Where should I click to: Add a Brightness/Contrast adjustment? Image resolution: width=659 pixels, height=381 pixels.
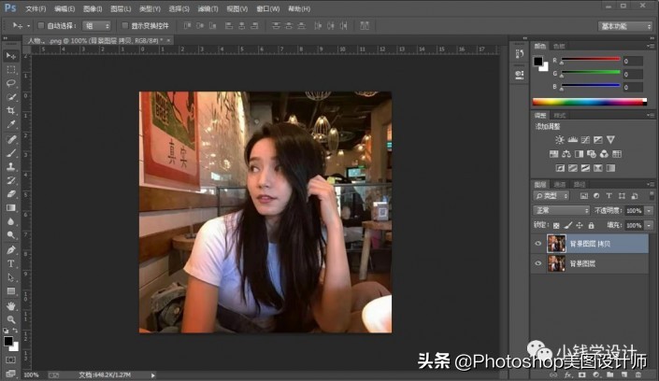point(559,140)
